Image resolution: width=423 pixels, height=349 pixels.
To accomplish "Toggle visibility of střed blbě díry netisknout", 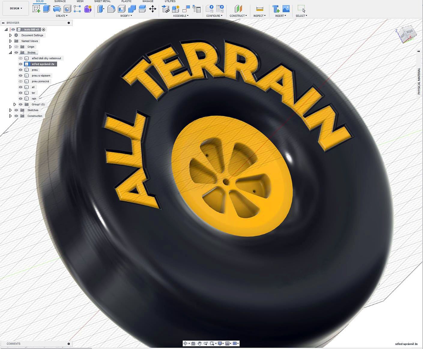I will click(x=20, y=58).
